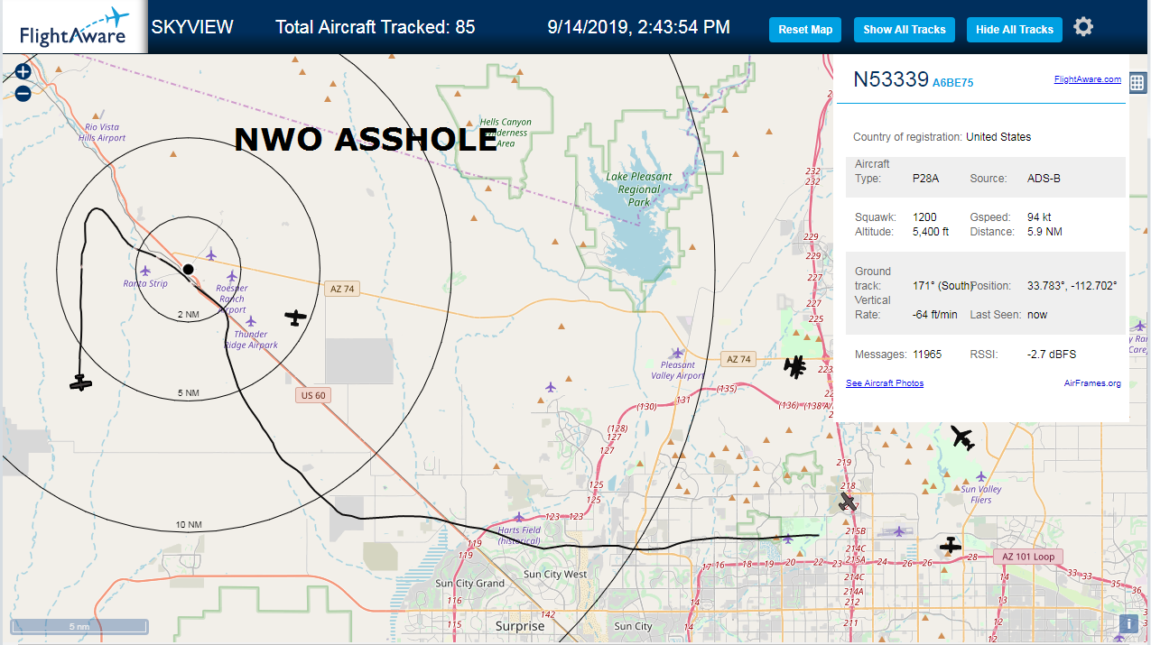Image resolution: width=1151 pixels, height=645 pixels.
Task: Click Thunder Ridge Airpark marker
Action: (250, 321)
